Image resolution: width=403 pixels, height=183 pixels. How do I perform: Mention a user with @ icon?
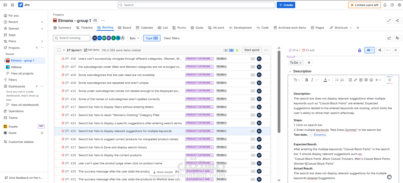[x=366, y=80]
